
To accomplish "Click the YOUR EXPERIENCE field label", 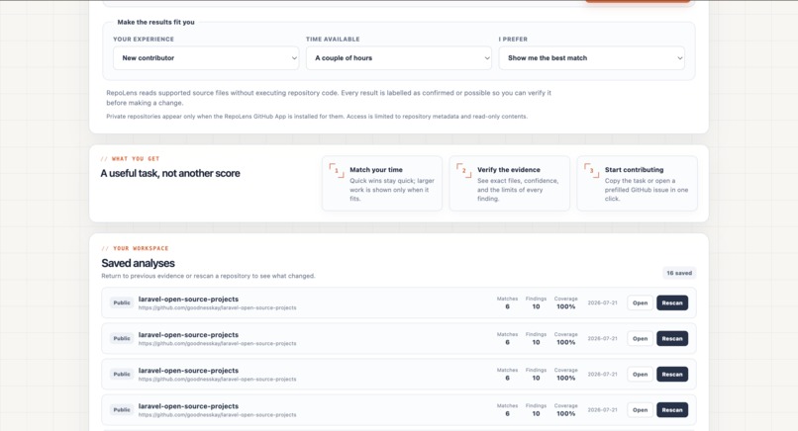I will pos(144,40).
